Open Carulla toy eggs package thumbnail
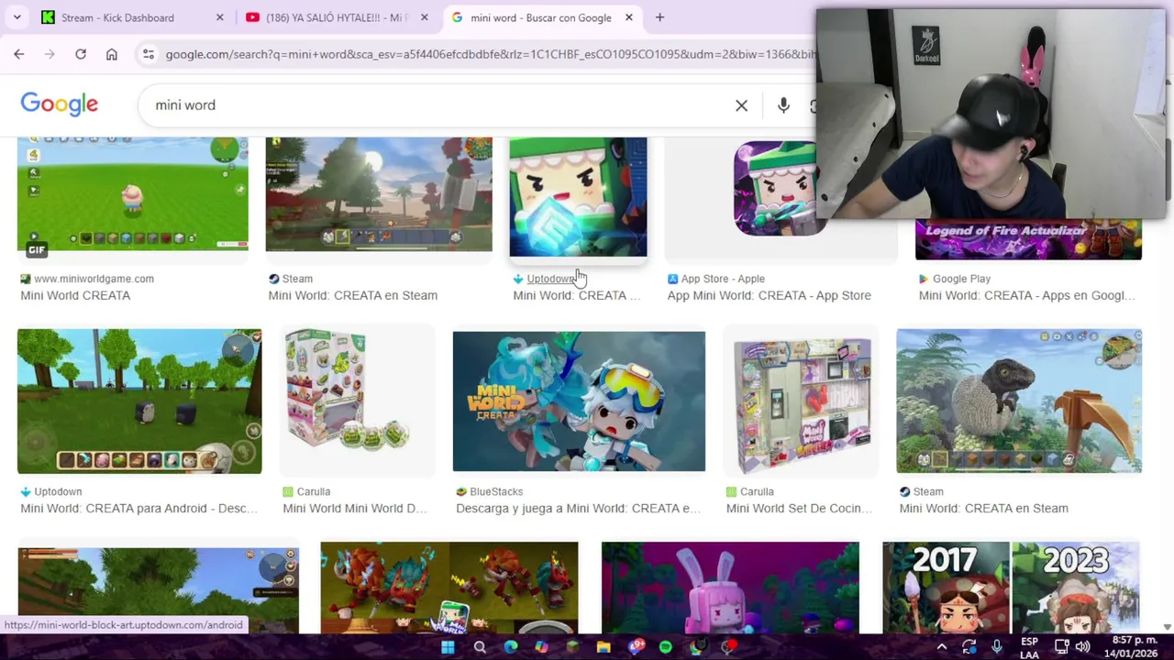 point(357,401)
